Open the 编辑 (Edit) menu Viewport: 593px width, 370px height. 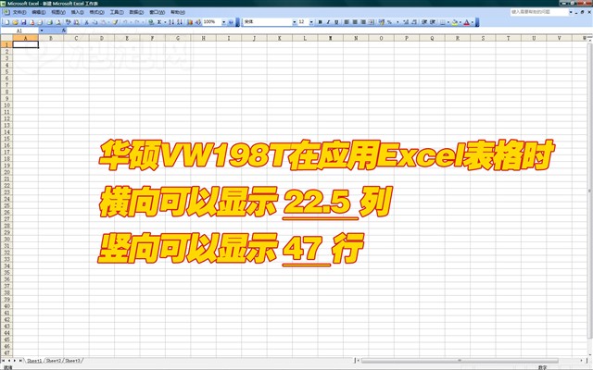pyautogui.click(x=39, y=12)
